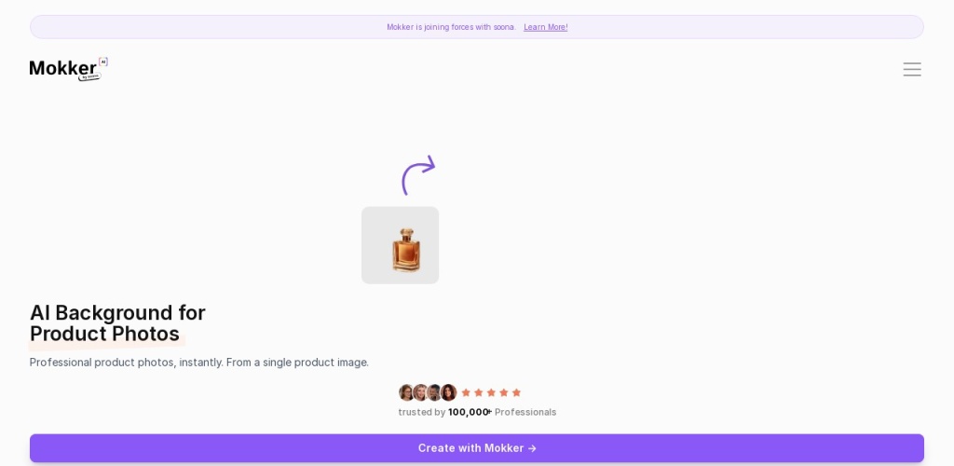Click the 'Professional product photos, instantly' subtitle
954x466 pixels.
click(x=199, y=363)
